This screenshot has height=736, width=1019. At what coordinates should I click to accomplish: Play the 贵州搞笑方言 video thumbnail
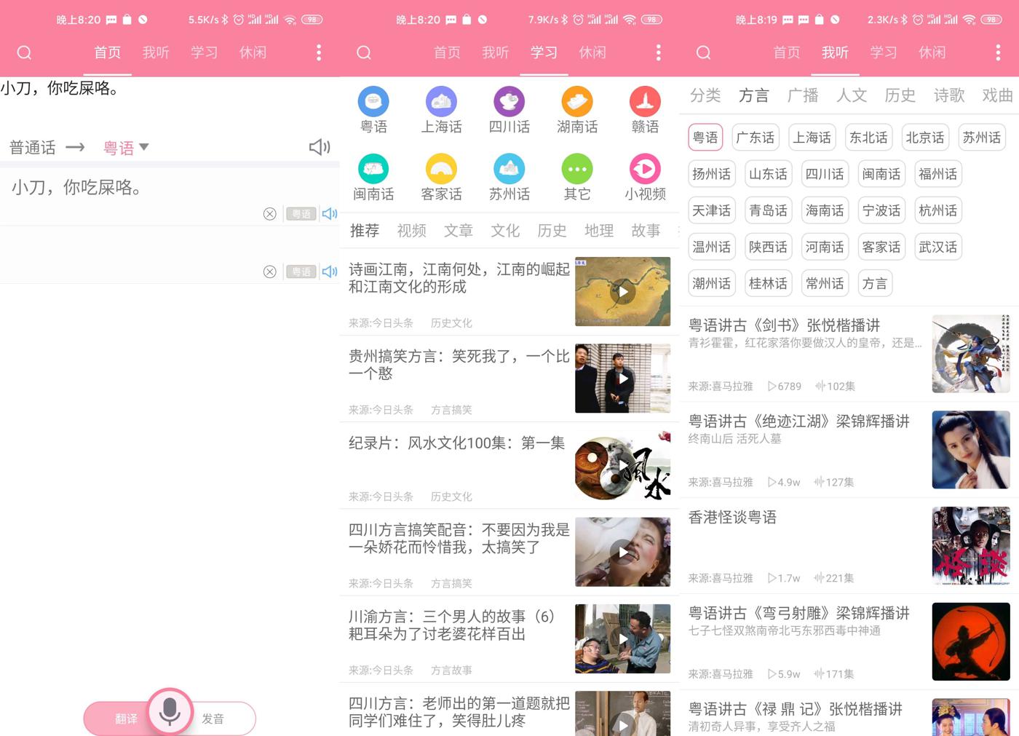[x=622, y=379]
